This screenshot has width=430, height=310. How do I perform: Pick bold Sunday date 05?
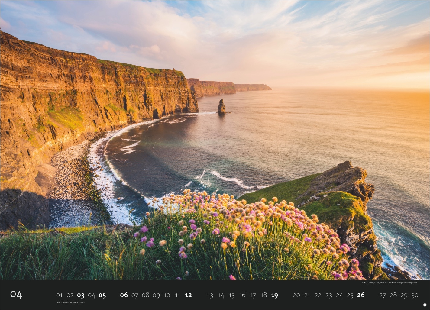pyautogui.click(x=102, y=295)
